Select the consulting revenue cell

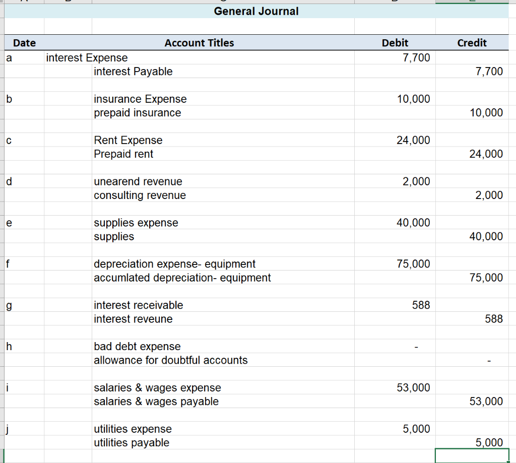click(223, 195)
